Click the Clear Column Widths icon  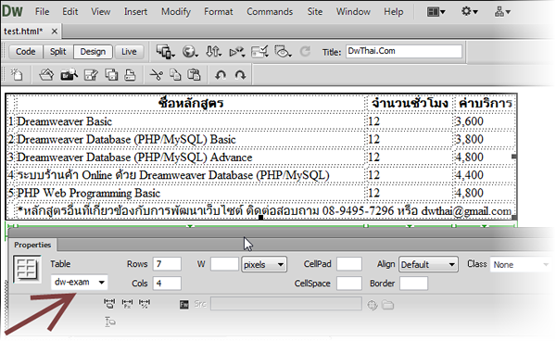pyautogui.click(x=109, y=303)
